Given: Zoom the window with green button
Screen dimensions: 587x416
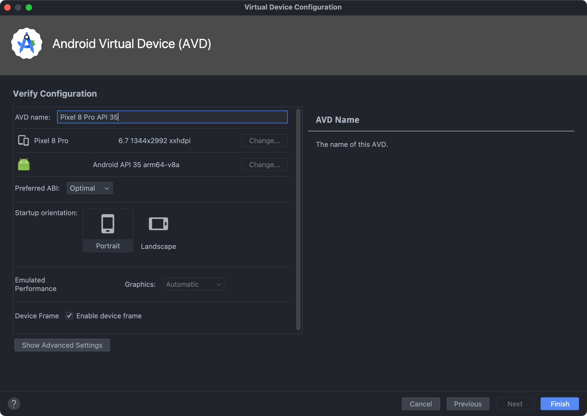Looking at the screenshot, I should coord(29,7).
